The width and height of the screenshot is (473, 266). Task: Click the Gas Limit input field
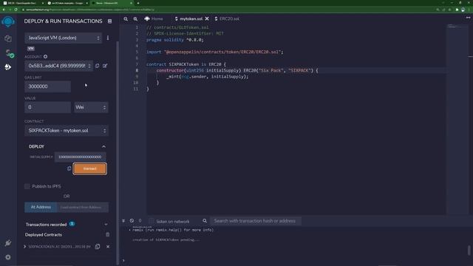coord(47,86)
